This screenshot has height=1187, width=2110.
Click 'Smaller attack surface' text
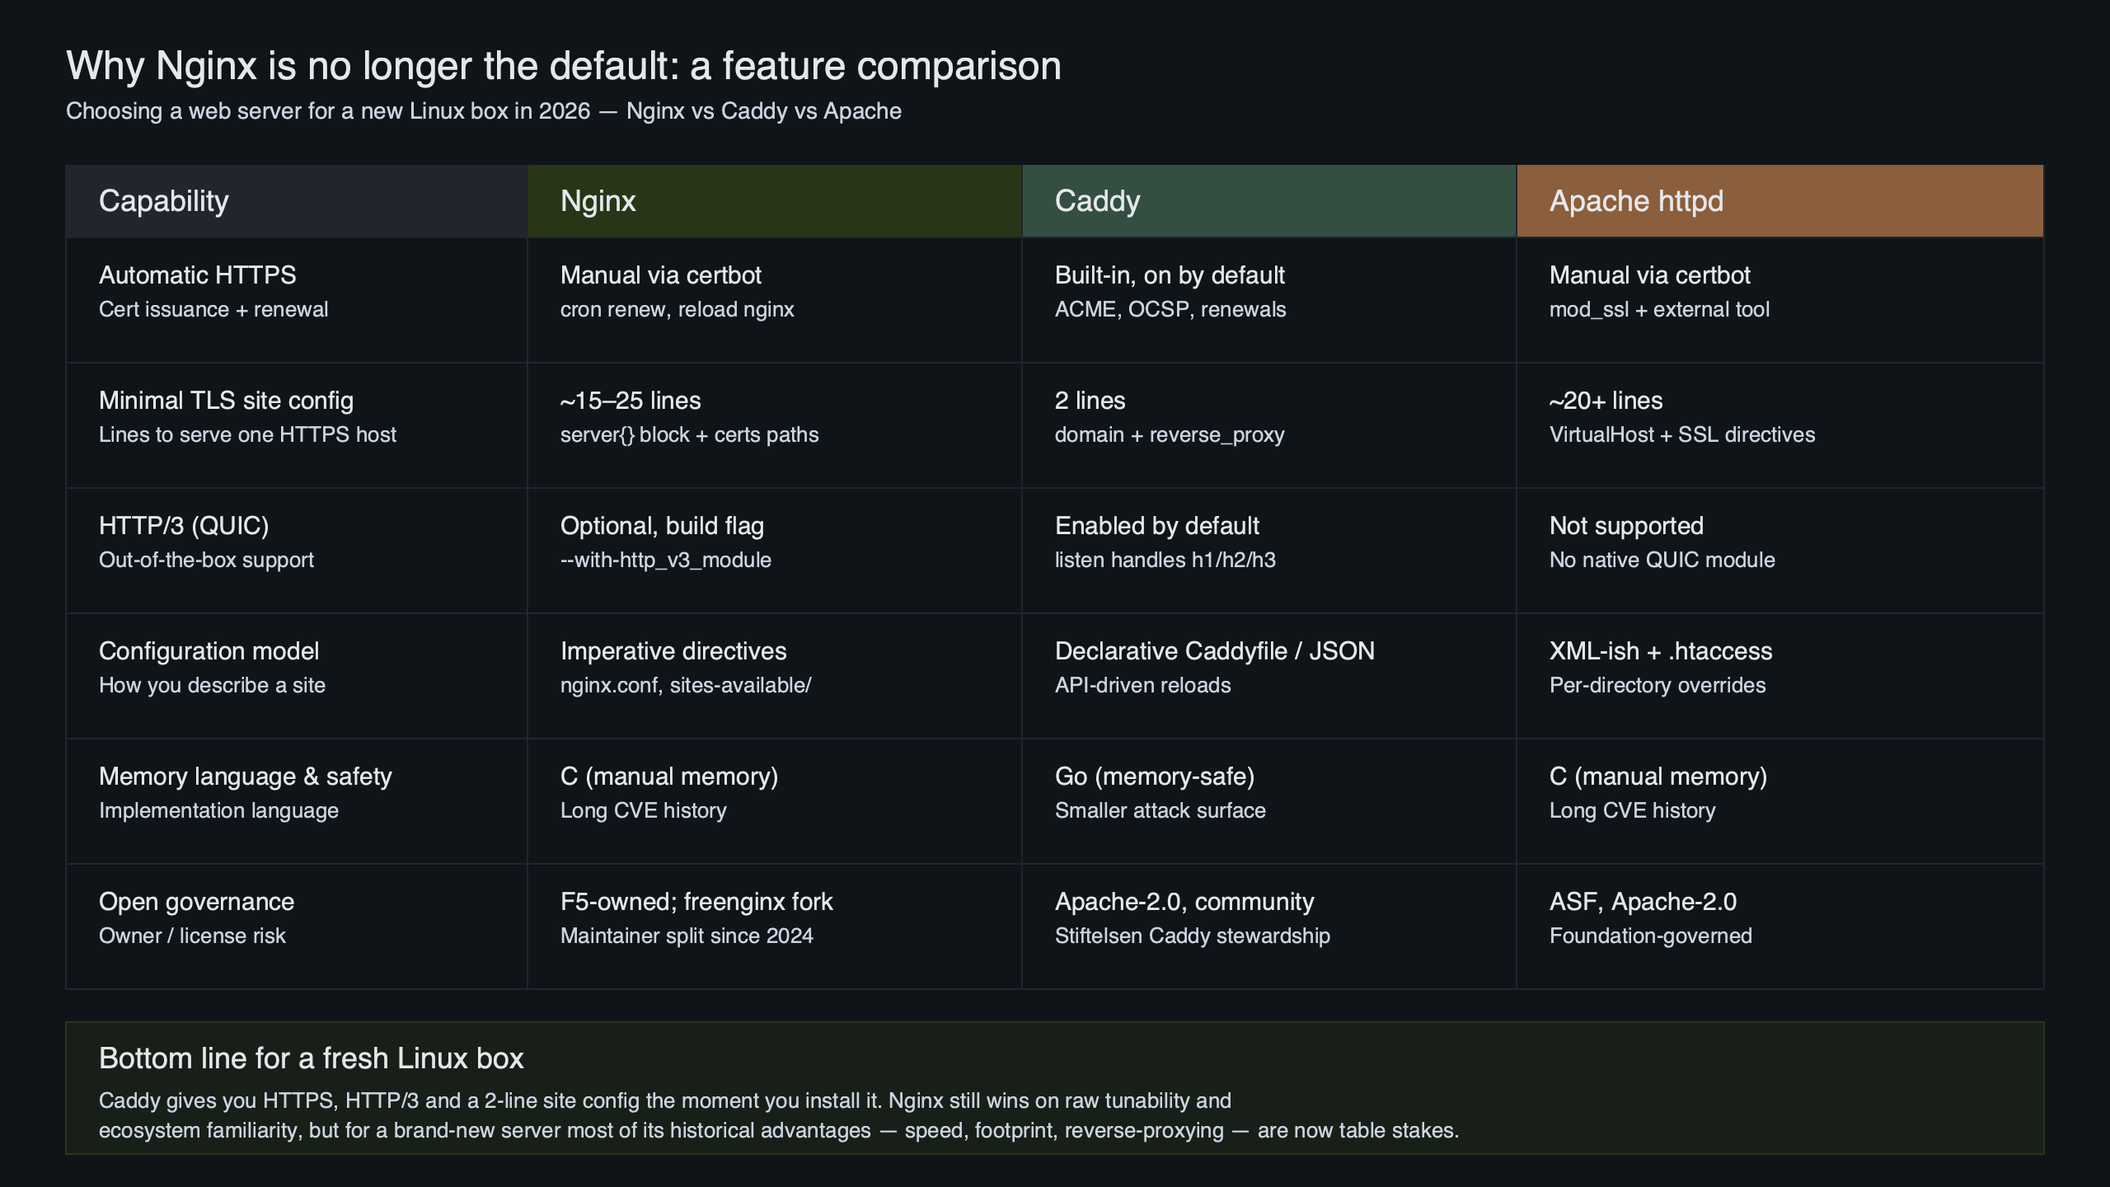1160,811
